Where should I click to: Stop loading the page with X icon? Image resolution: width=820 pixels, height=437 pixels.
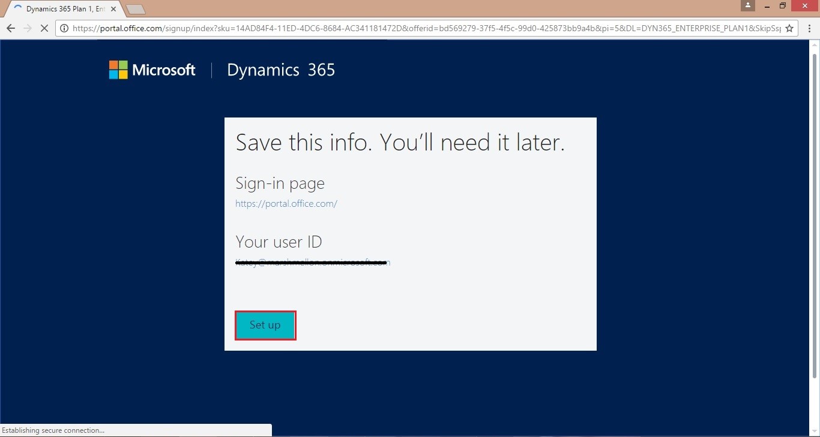tap(44, 28)
